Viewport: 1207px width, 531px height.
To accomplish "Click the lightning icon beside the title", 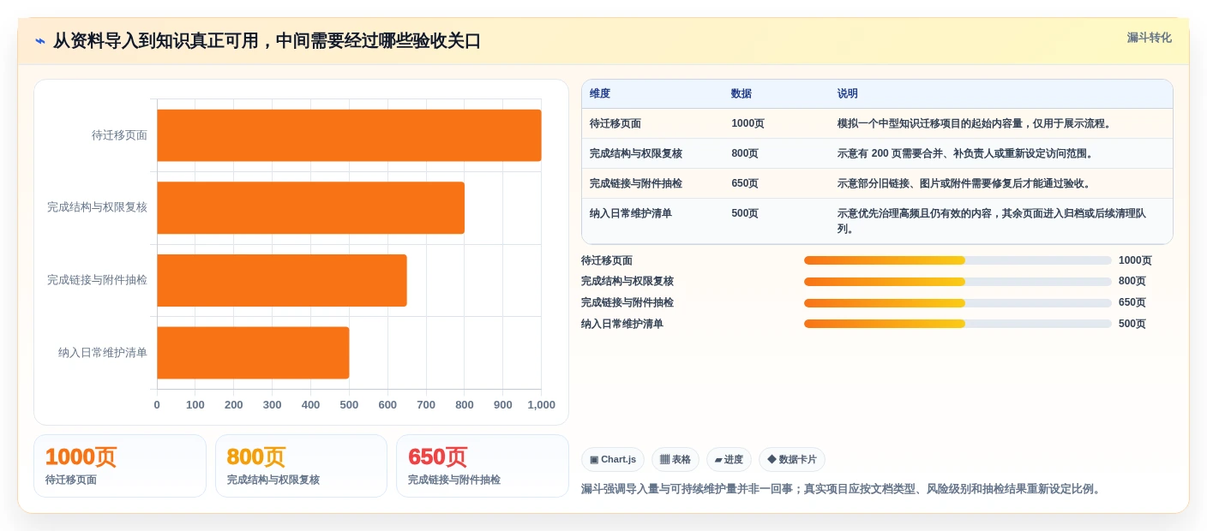I will pyautogui.click(x=39, y=41).
